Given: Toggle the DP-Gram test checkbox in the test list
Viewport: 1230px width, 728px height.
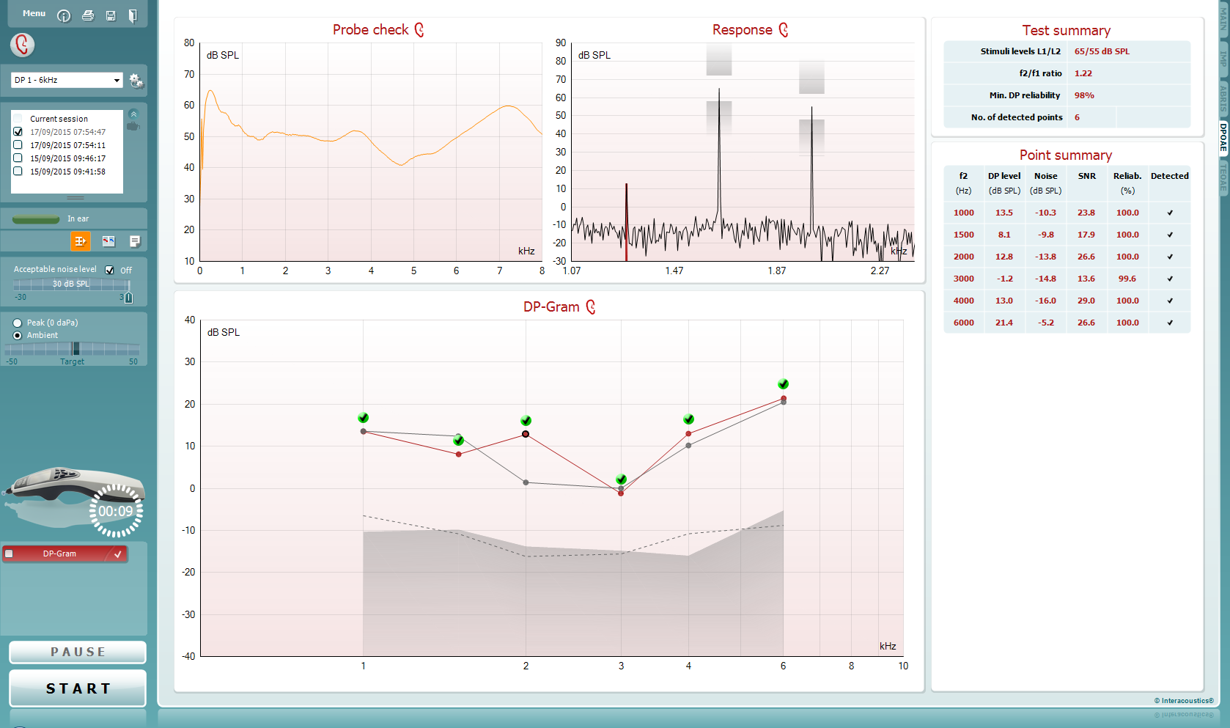Looking at the screenshot, I should (9, 554).
